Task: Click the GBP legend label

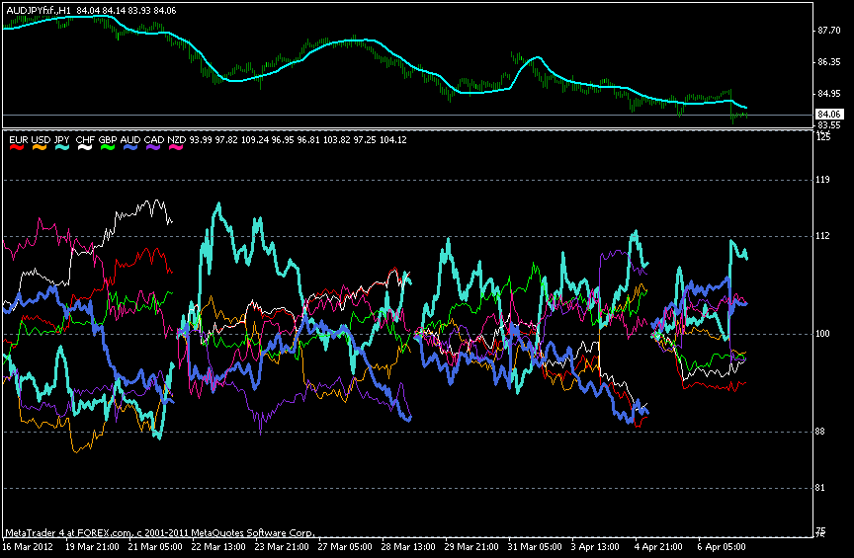Action: click(x=108, y=140)
